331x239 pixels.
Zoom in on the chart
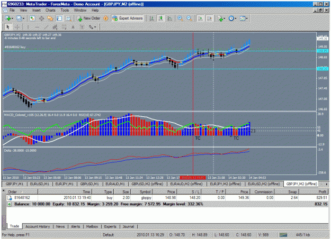(x=180, y=19)
